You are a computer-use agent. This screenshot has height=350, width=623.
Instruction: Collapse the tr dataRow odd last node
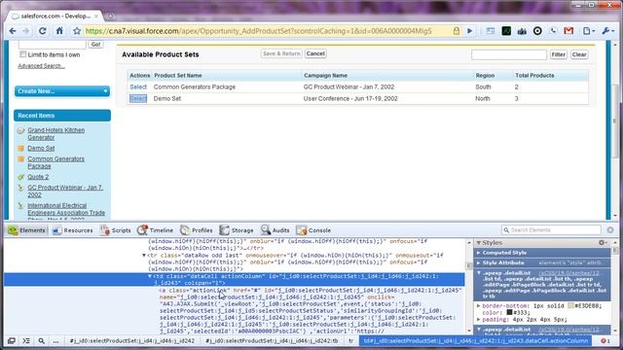click(144, 256)
